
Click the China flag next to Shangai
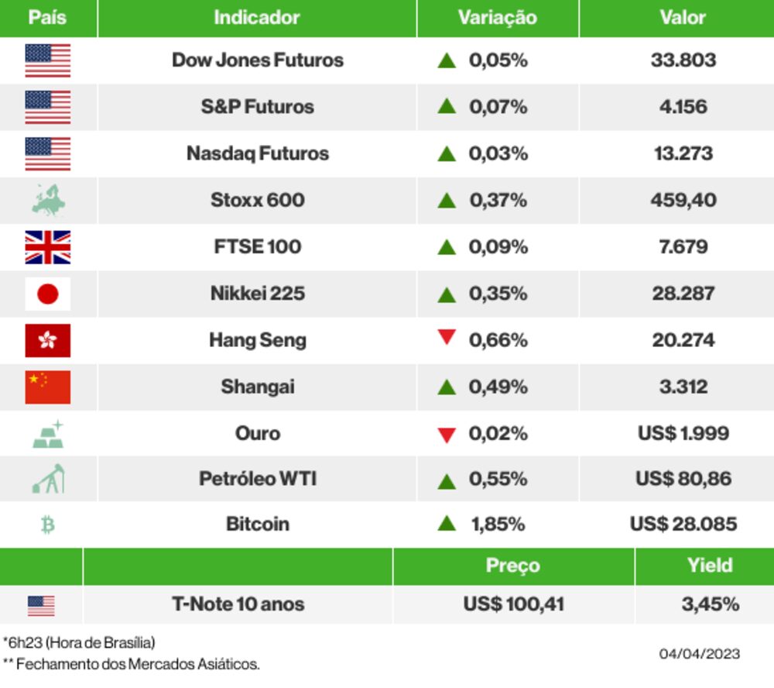(x=47, y=387)
